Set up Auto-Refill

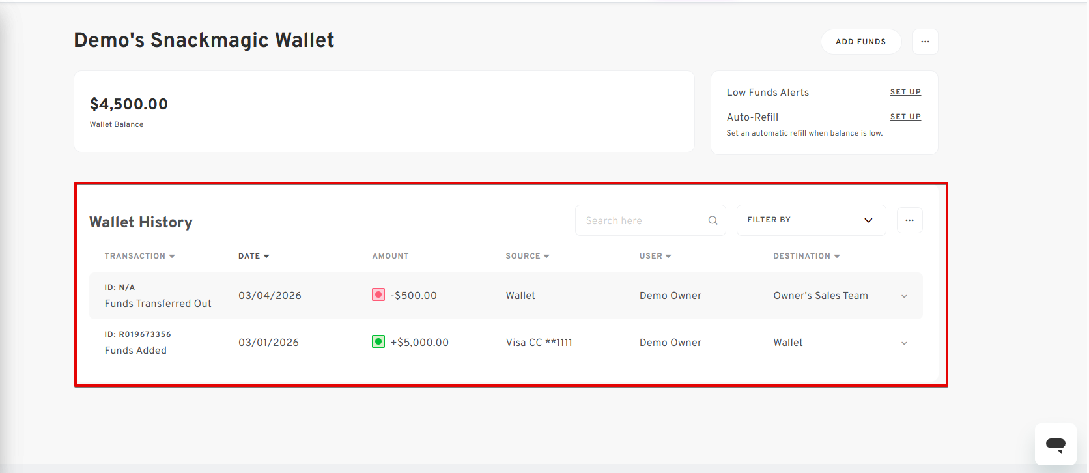pyautogui.click(x=905, y=117)
